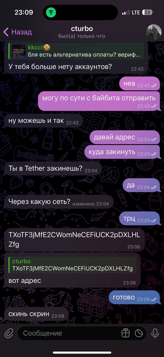164x357 pixels.
Task: Tap the 'скинь скрин' message bubble
Action: point(36,314)
